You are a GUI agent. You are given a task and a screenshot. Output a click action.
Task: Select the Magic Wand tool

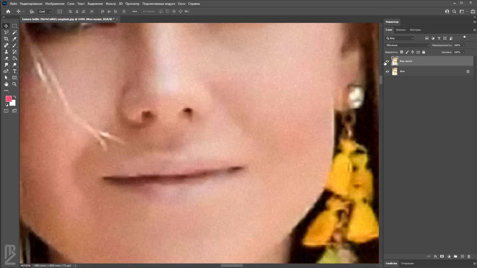pyautogui.click(x=15, y=32)
